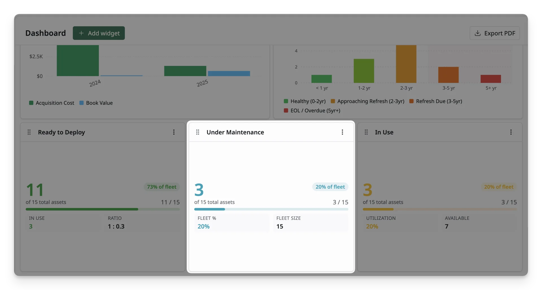Viewport: 542px width, 290px height.
Task: Toggle the Book Value legend entry
Action: point(96,103)
